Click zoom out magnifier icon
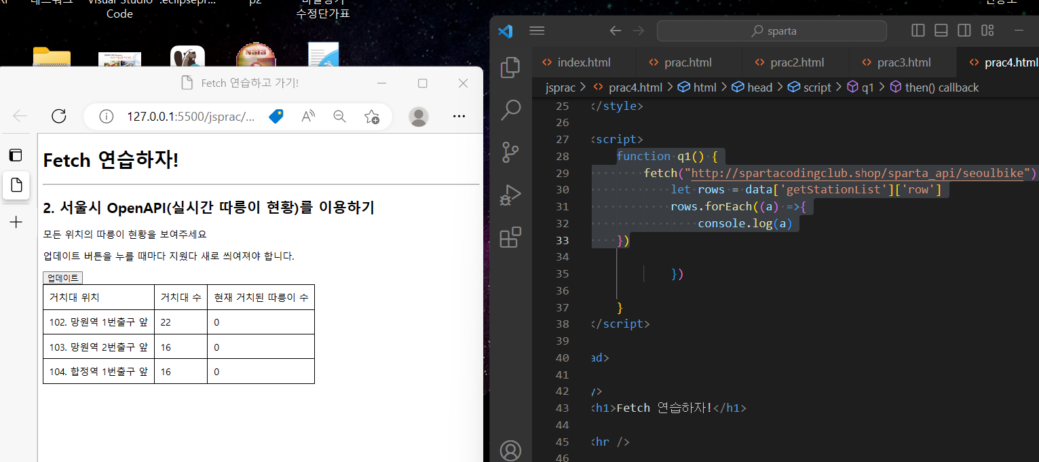This screenshot has height=462, width=1039. click(x=340, y=117)
